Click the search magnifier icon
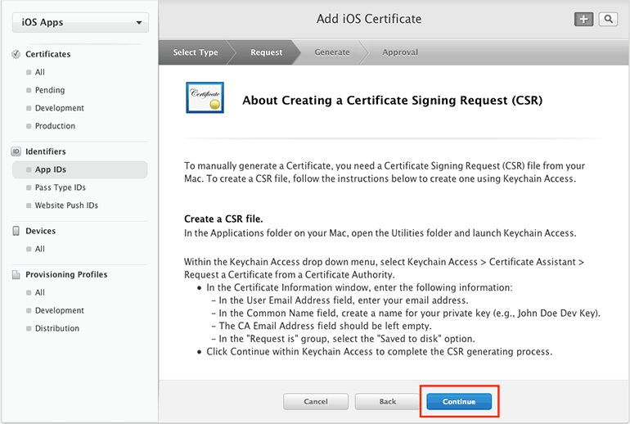Screen dimensions: 630x424 pos(608,20)
